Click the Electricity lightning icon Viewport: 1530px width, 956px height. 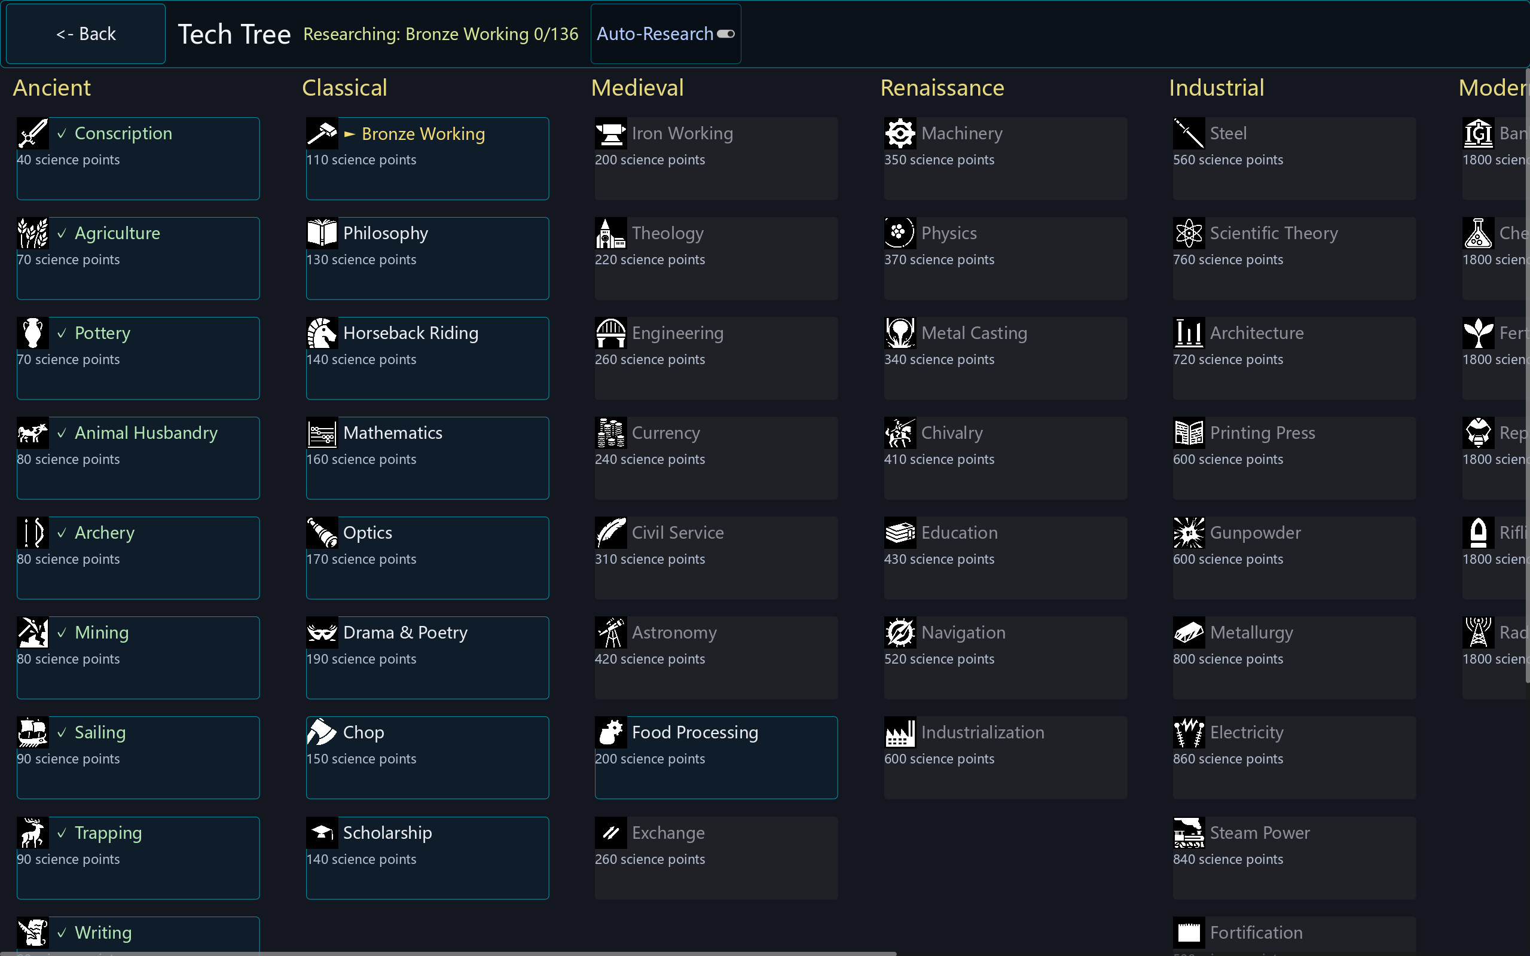click(1189, 733)
